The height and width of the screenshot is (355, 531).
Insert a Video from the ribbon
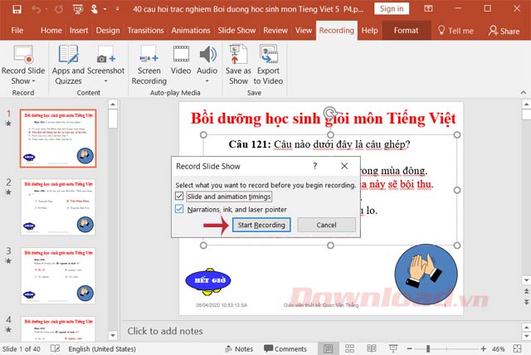click(x=181, y=61)
